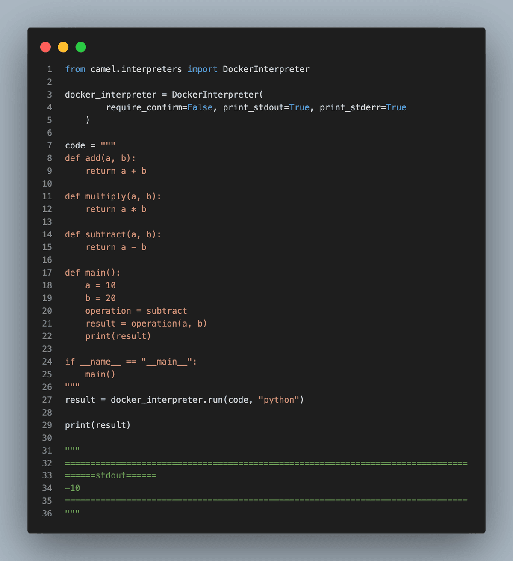513x561 pixels.
Task: Click the '"__main__"' string on line 24
Action: (167, 362)
